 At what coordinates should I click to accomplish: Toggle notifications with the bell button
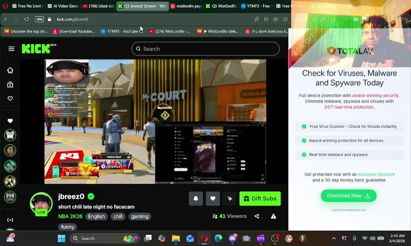(196, 199)
